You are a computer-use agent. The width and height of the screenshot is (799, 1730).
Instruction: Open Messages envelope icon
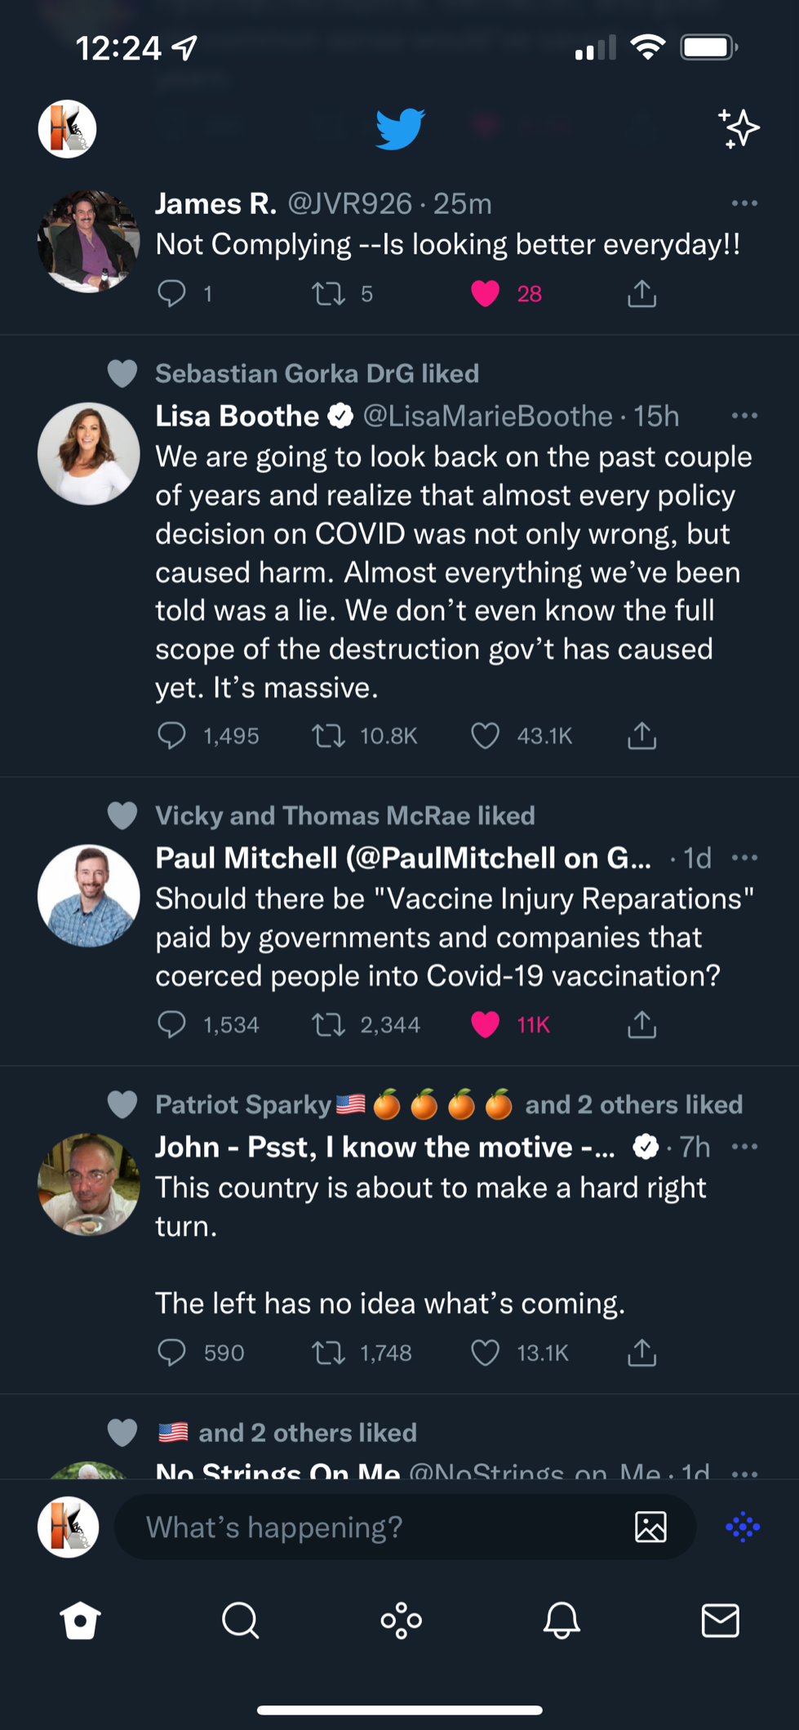721,1620
